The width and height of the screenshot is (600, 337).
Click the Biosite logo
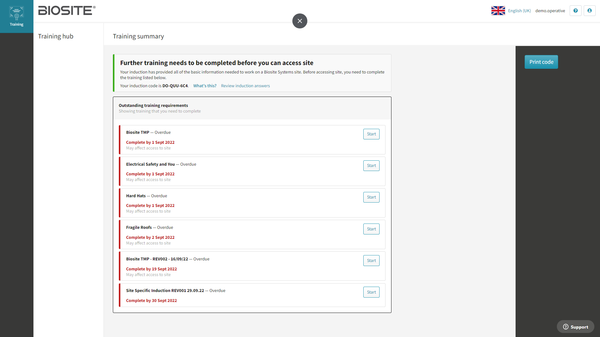(x=67, y=11)
